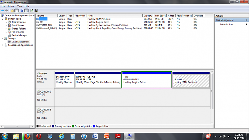Open the Action menu
249x140 pixels.
[11, 6]
